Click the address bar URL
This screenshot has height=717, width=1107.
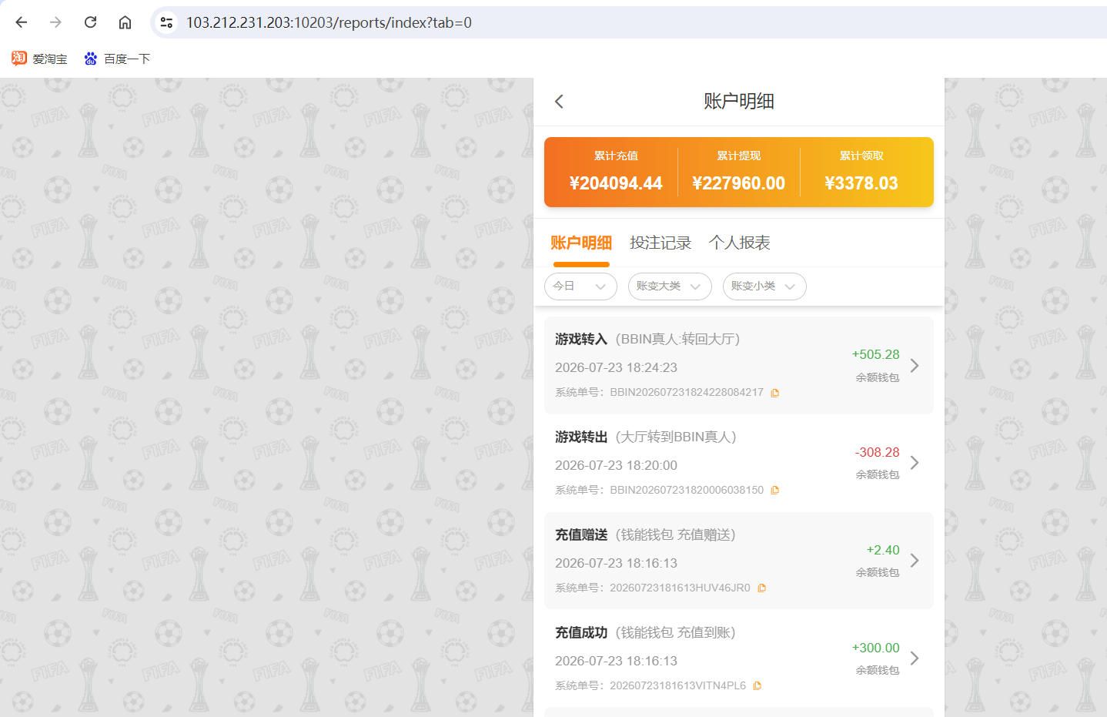click(329, 22)
